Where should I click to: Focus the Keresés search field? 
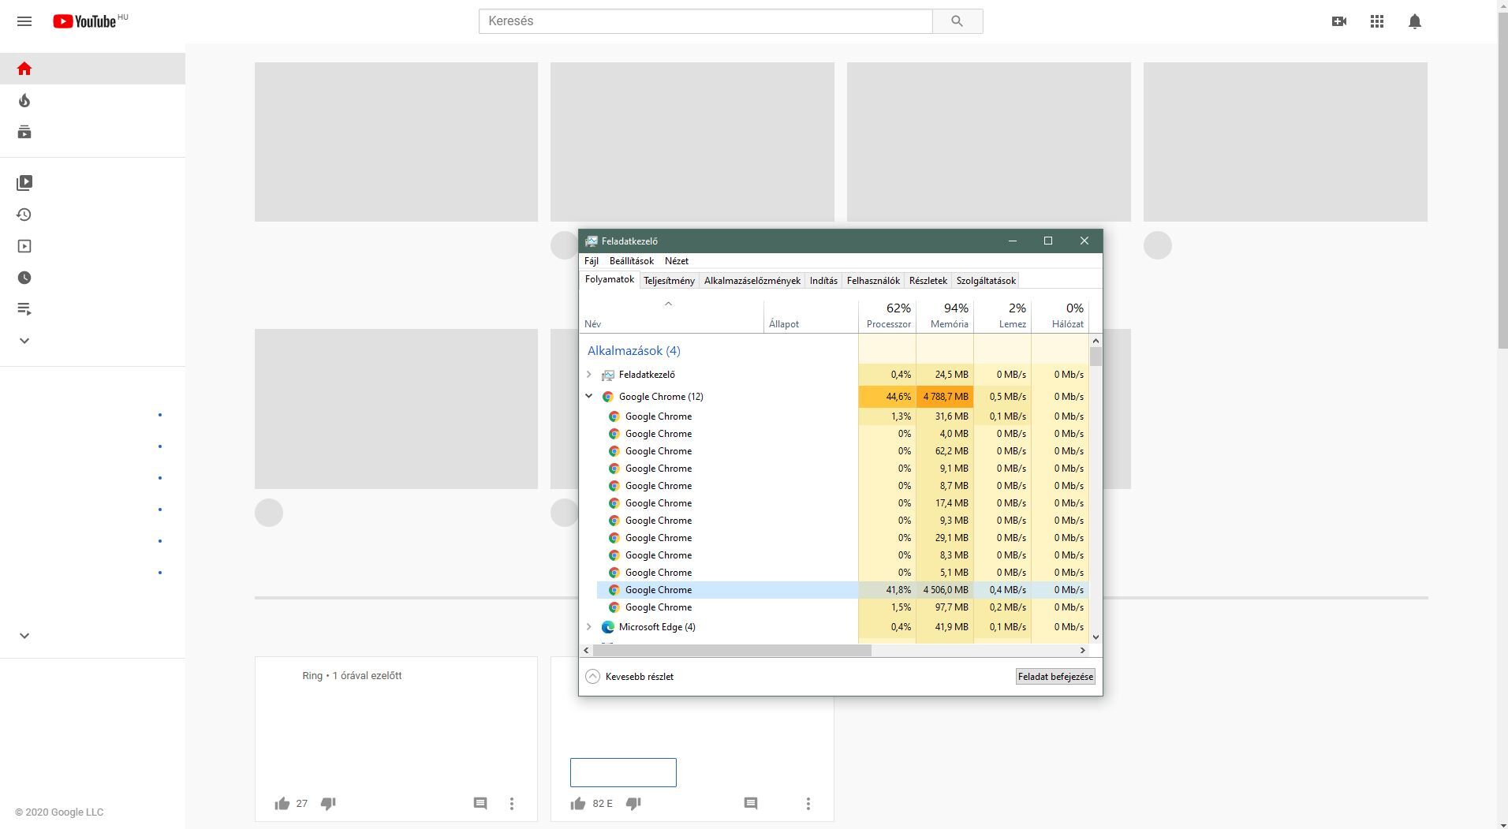pyautogui.click(x=706, y=21)
